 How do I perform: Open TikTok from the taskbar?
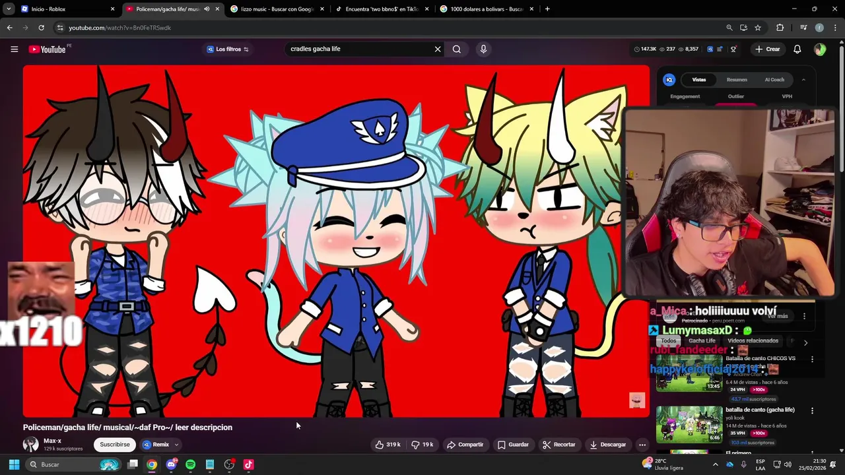[248, 464]
